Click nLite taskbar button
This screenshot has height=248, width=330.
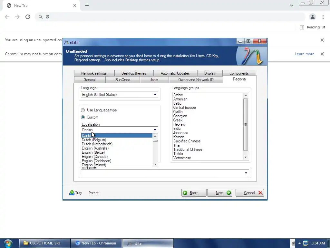148,243
